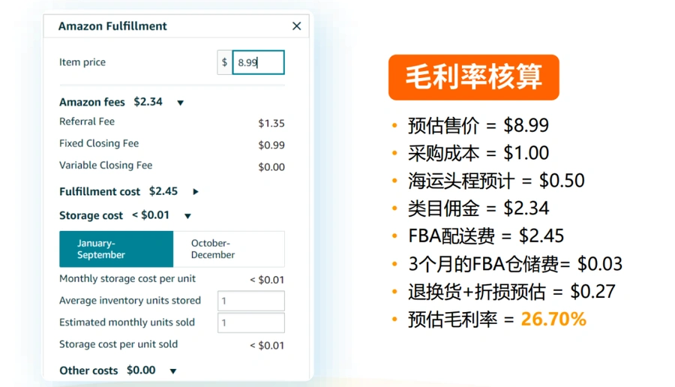Click the Referral Fee value $1.35

[x=271, y=124]
